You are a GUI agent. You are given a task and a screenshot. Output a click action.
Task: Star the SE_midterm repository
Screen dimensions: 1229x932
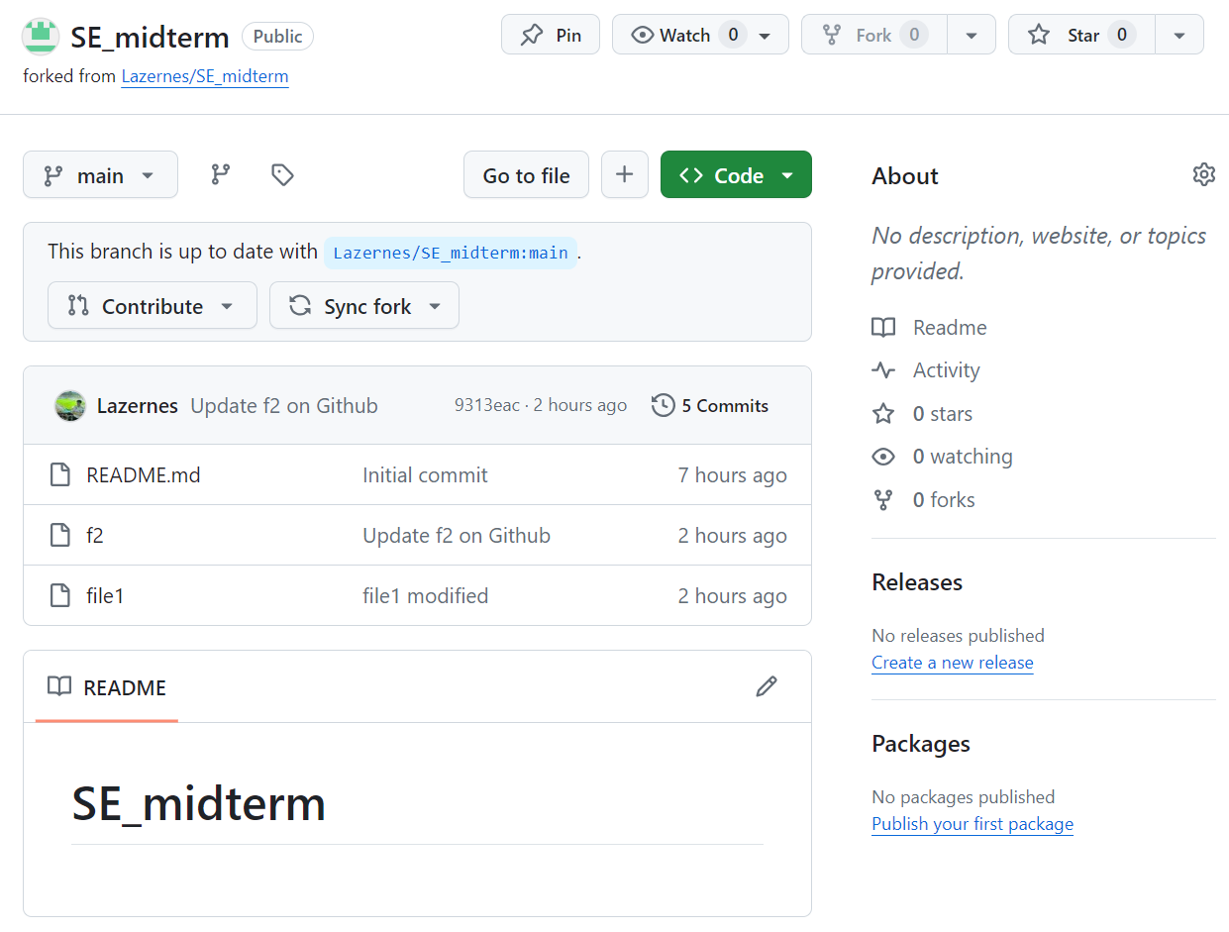(x=1081, y=35)
